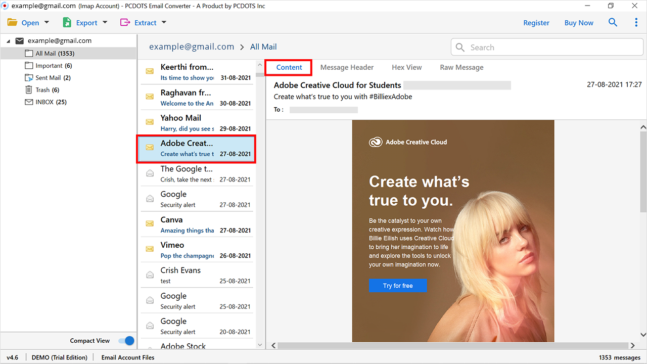The height and width of the screenshot is (364, 647).
Task: Click the preview horizontal scroll left arrow
Action: click(273, 346)
